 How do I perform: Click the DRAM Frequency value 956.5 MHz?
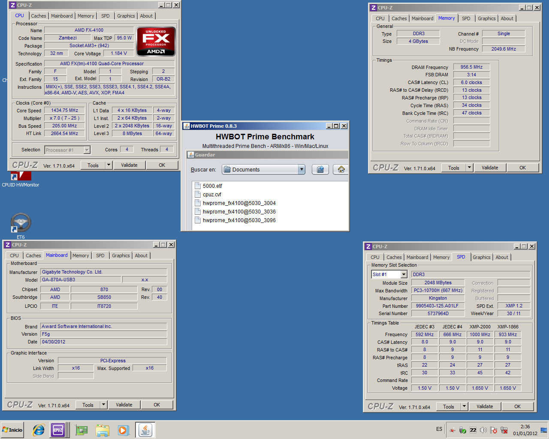click(x=471, y=67)
